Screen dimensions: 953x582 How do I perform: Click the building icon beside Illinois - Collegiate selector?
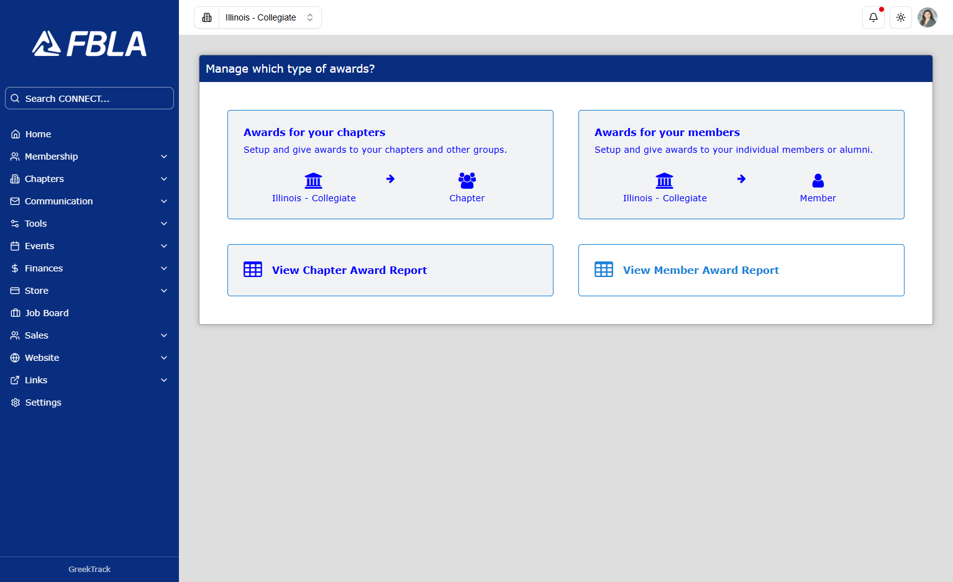click(207, 17)
